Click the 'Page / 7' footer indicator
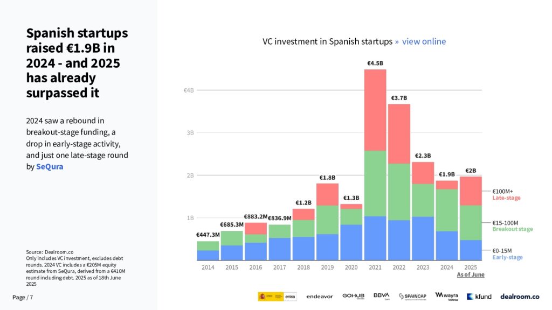The width and height of the screenshot is (552, 310). (x=23, y=297)
